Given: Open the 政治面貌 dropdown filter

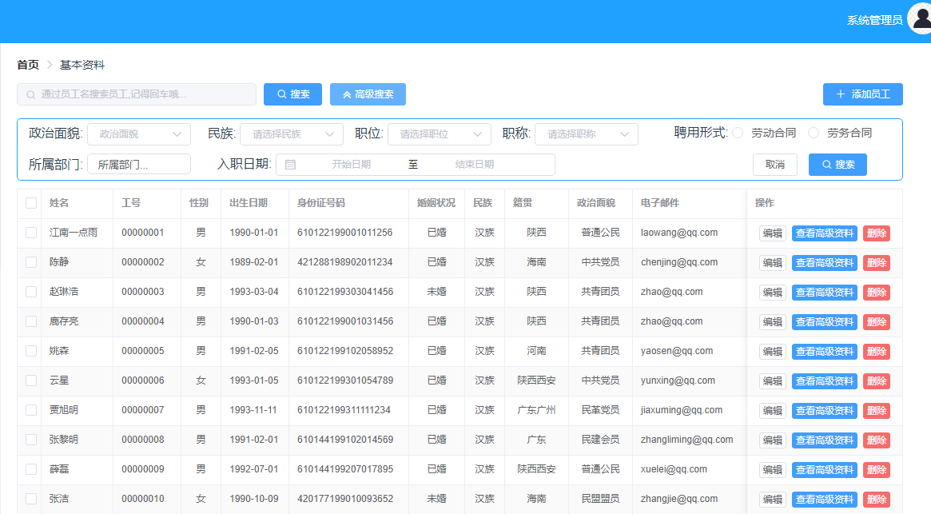Looking at the screenshot, I should coord(139,134).
